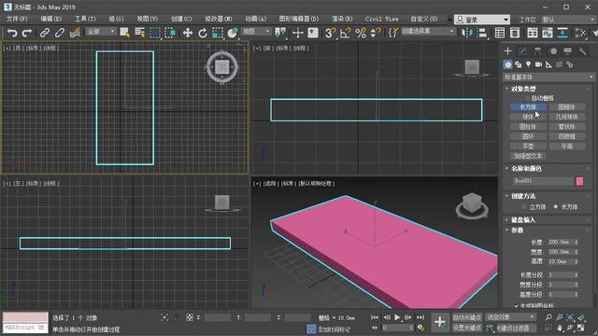
Task: Open the 标准基本体 primitive type dropdown
Action: (x=548, y=77)
